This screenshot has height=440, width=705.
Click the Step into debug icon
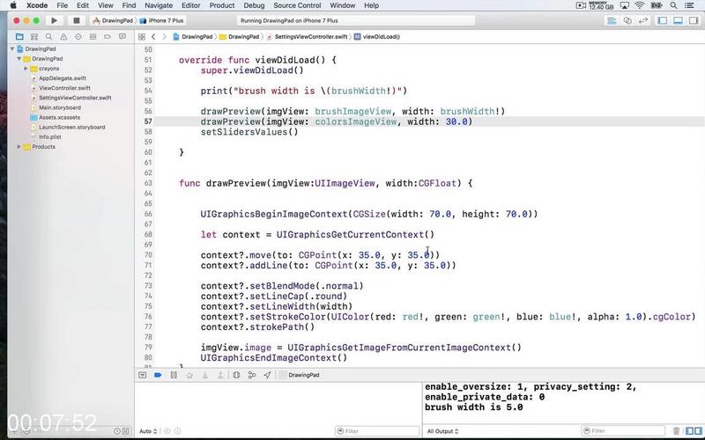(x=205, y=375)
